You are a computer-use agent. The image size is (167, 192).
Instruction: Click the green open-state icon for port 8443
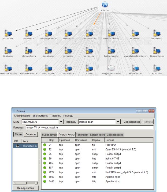[x=44, y=181]
